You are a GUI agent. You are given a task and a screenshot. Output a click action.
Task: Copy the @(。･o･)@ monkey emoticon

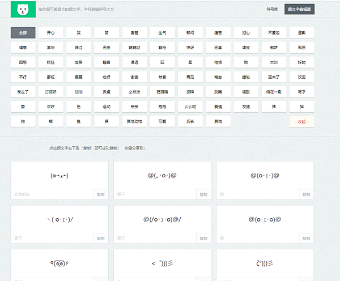[x=203, y=194]
